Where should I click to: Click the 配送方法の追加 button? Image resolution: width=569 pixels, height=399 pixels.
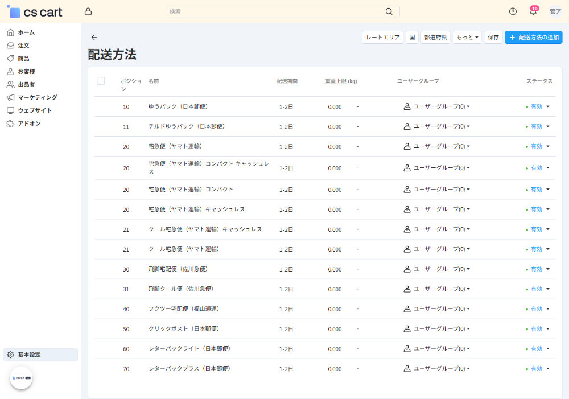click(533, 37)
